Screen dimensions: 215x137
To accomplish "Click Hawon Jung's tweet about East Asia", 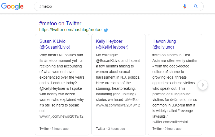I will [x=175, y=85].
